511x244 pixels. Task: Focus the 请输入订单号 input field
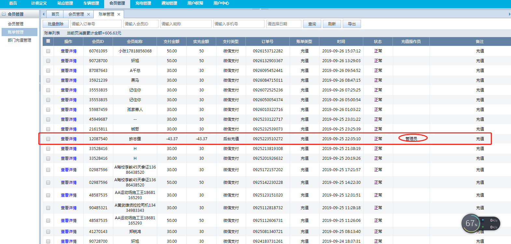(x=95, y=24)
